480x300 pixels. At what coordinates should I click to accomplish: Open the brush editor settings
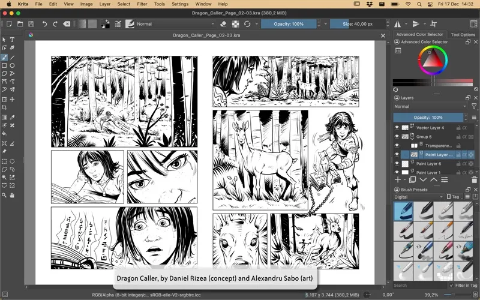[x=118, y=24]
